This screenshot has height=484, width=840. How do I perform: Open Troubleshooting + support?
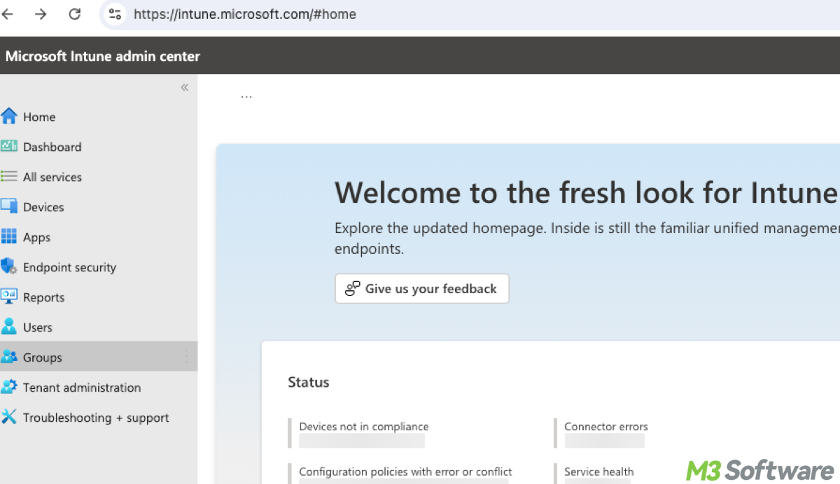click(x=99, y=418)
